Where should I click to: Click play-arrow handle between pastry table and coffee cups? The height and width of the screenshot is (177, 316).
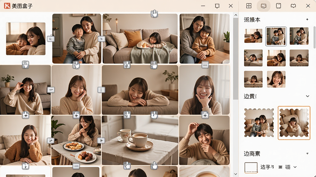(101, 140)
